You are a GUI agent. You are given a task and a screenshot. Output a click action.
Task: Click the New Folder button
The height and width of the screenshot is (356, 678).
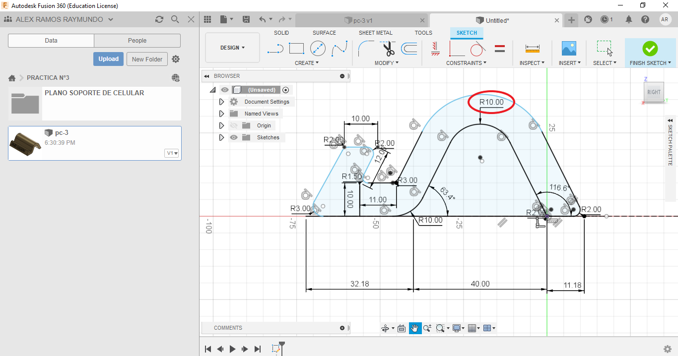(147, 59)
